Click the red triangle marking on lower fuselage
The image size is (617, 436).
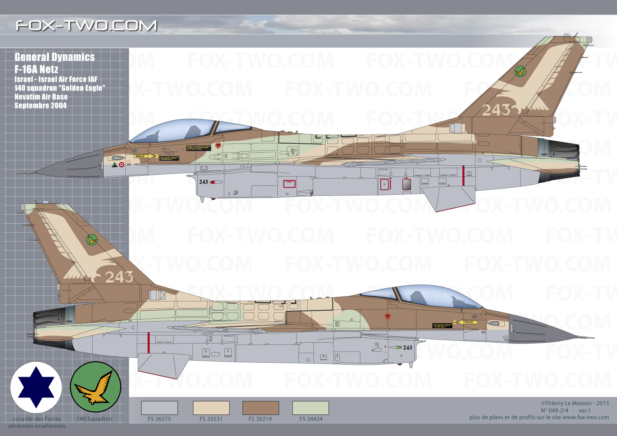(x=388, y=316)
